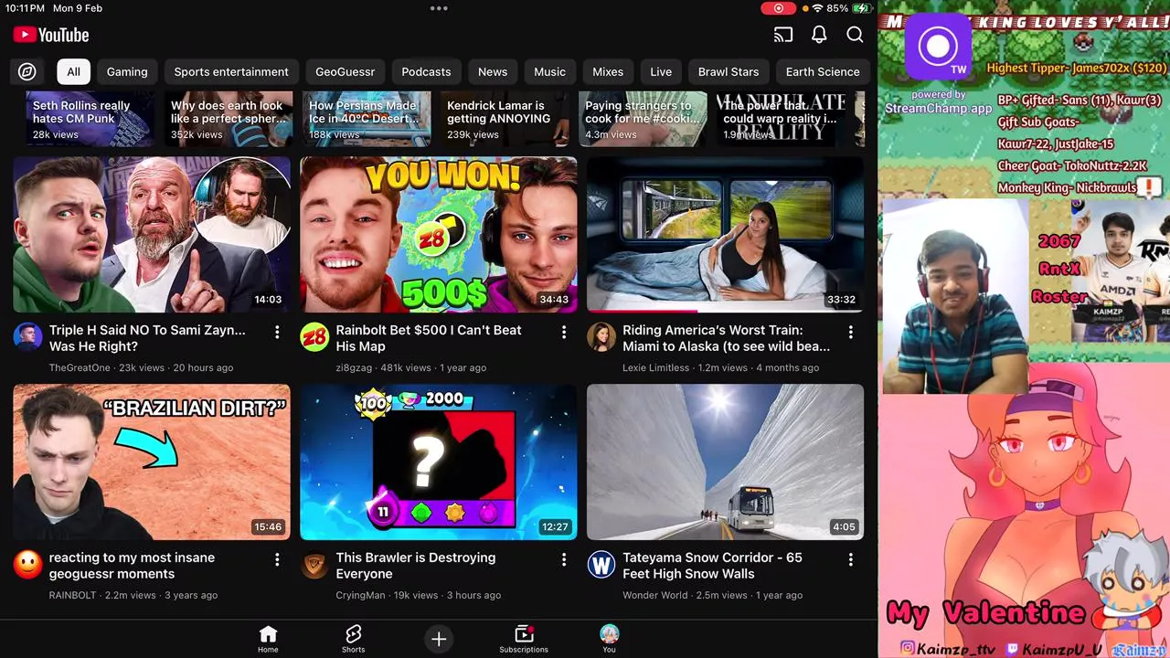Tap the Wi-Fi status icon
The width and height of the screenshot is (1170, 658).
pyautogui.click(x=817, y=8)
